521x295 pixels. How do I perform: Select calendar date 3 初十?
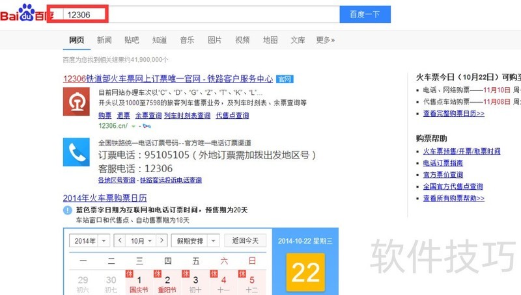click(x=195, y=283)
